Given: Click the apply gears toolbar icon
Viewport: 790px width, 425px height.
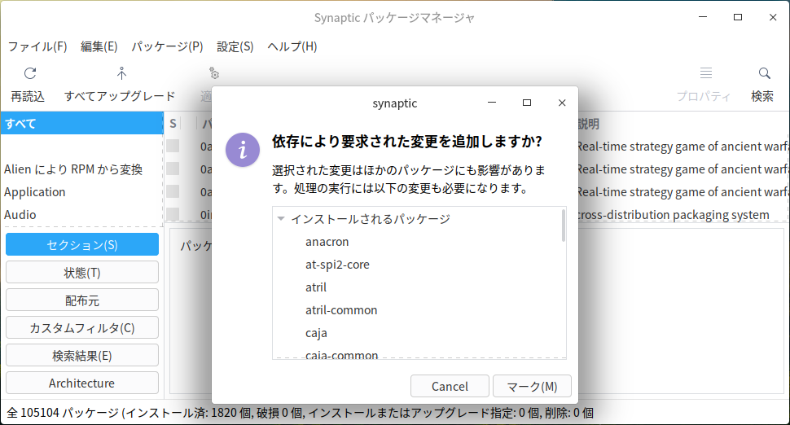Looking at the screenshot, I should [x=214, y=73].
